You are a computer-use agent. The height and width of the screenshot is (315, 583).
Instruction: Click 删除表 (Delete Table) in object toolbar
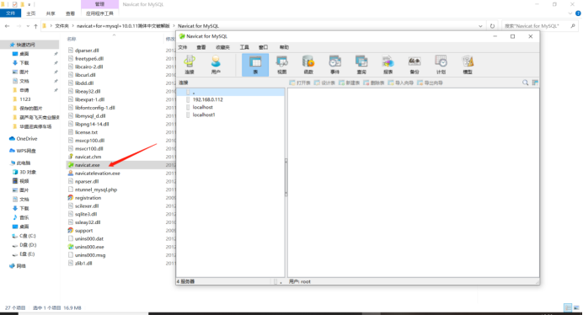click(x=374, y=83)
